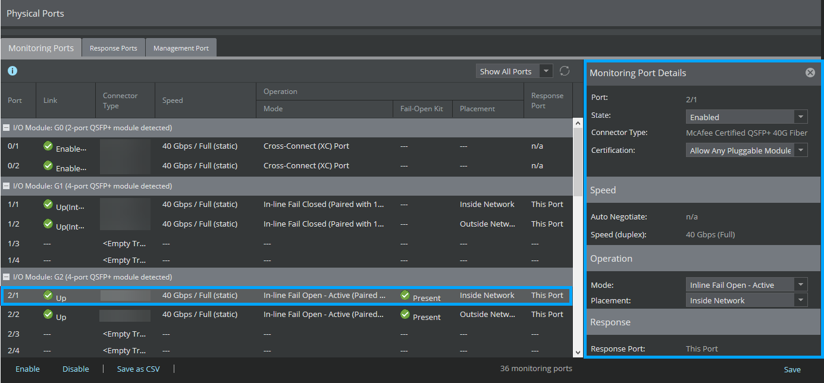
Task: Click Outside Network placement for port 2/2
Action: tap(488, 315)
